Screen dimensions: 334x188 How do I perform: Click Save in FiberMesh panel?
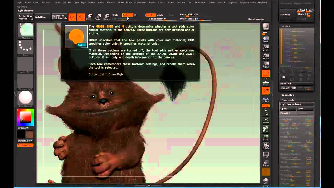click(305, 109)
